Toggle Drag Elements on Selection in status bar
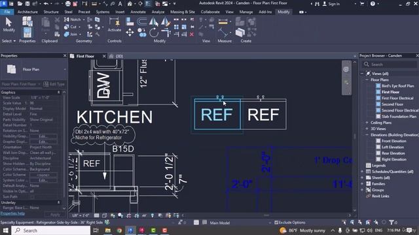This screenshot has width=419, height=235. pyautogui.click(x=376, y=222)
